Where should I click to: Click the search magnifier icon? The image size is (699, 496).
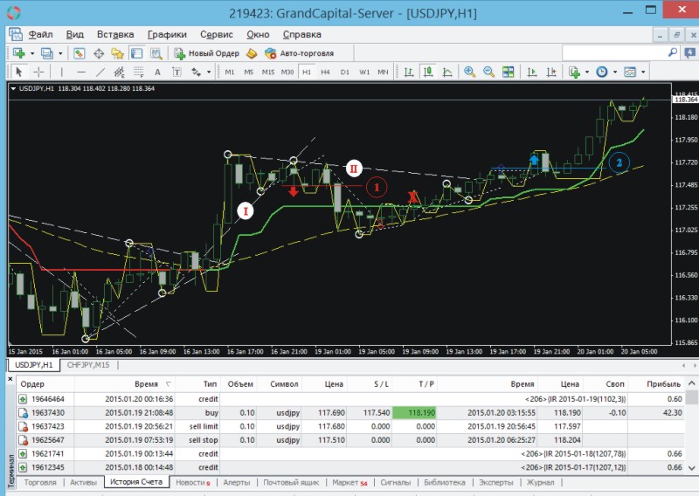pyautogui.click(x=673, y=53)
